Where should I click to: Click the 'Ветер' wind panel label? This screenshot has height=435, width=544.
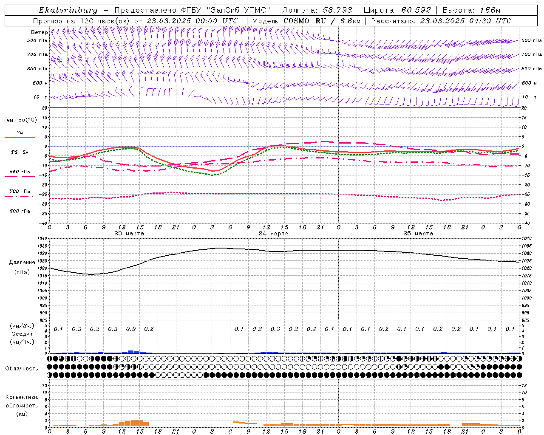tap(39, 32)
